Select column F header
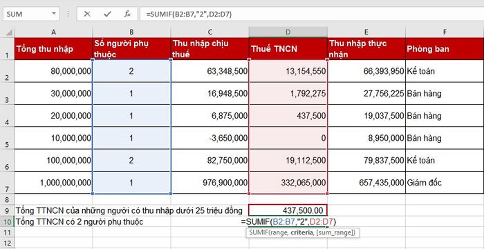The image size is (484, 249). [445, 32]
